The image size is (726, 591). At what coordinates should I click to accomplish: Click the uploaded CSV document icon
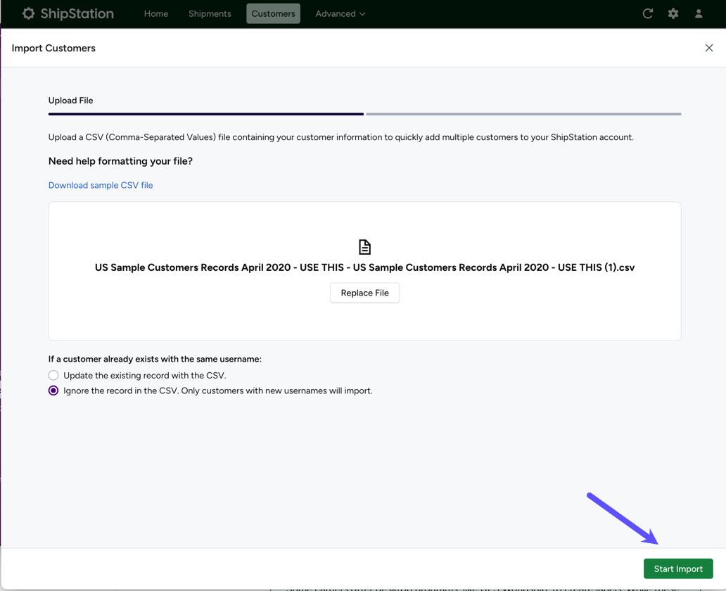pyautogui.click(x=365, y=247)
